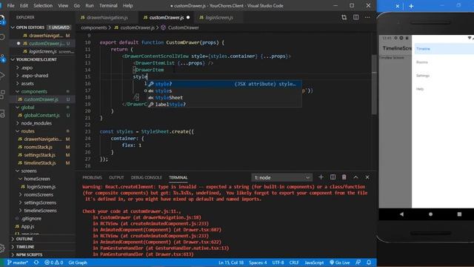Show the PROBLEMS panel tab
The image size is (474, 267).
coord(92,177)
